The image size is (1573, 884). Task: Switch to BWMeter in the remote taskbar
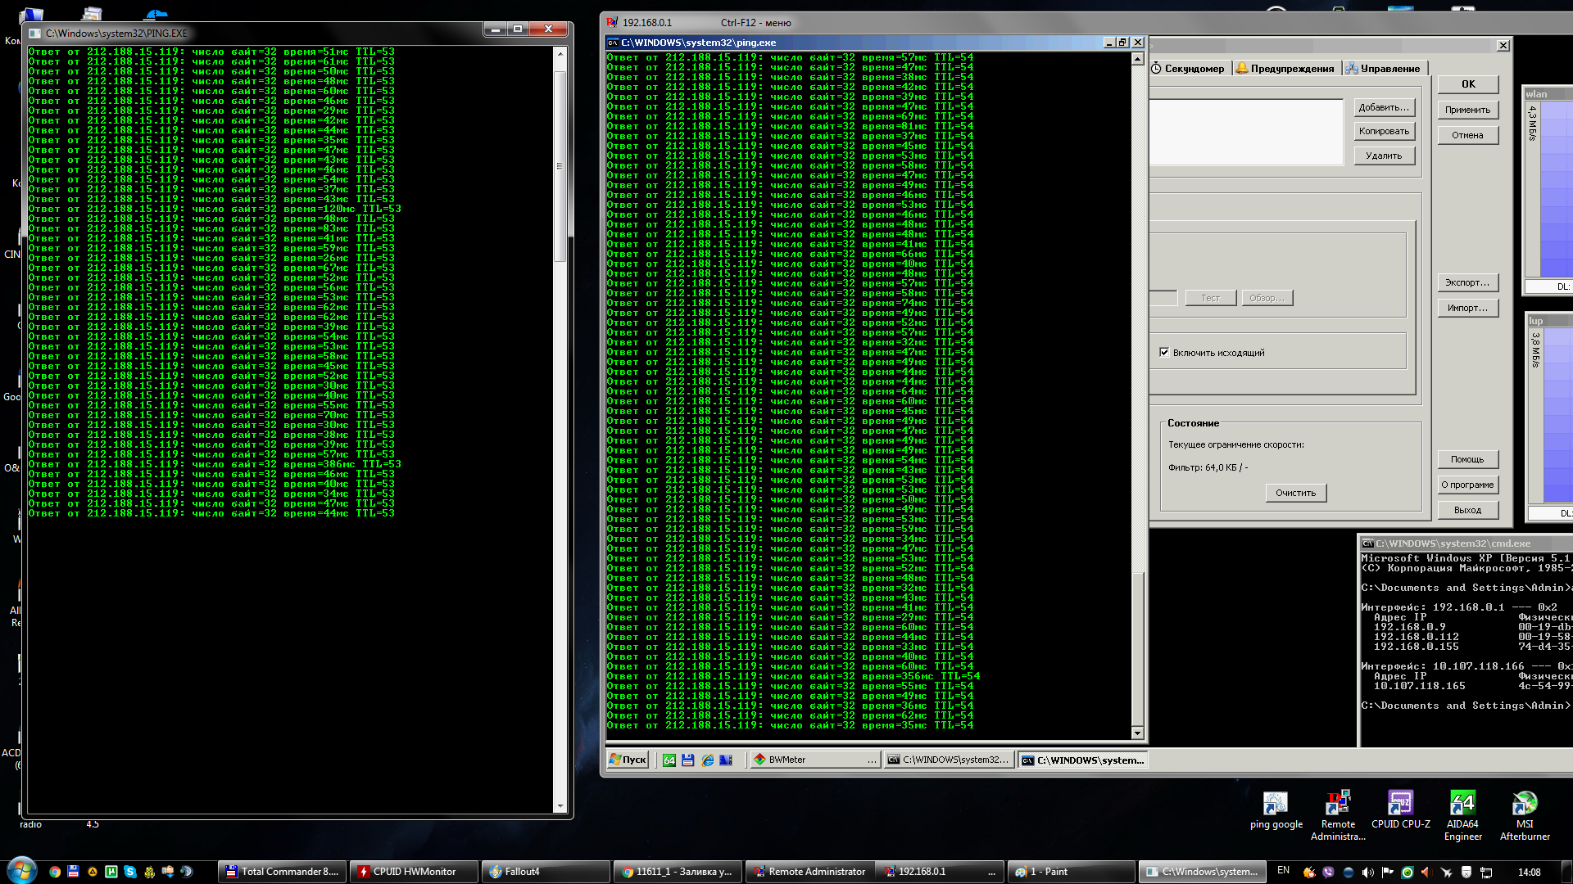814,760
